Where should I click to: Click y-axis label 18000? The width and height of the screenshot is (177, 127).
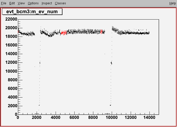[x=11, y=37]
